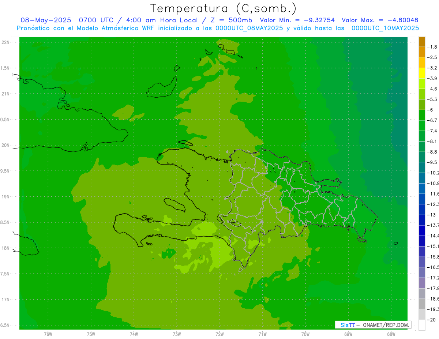Click the '-13' legend value
The image size is (439, 339).
point(432,215)
